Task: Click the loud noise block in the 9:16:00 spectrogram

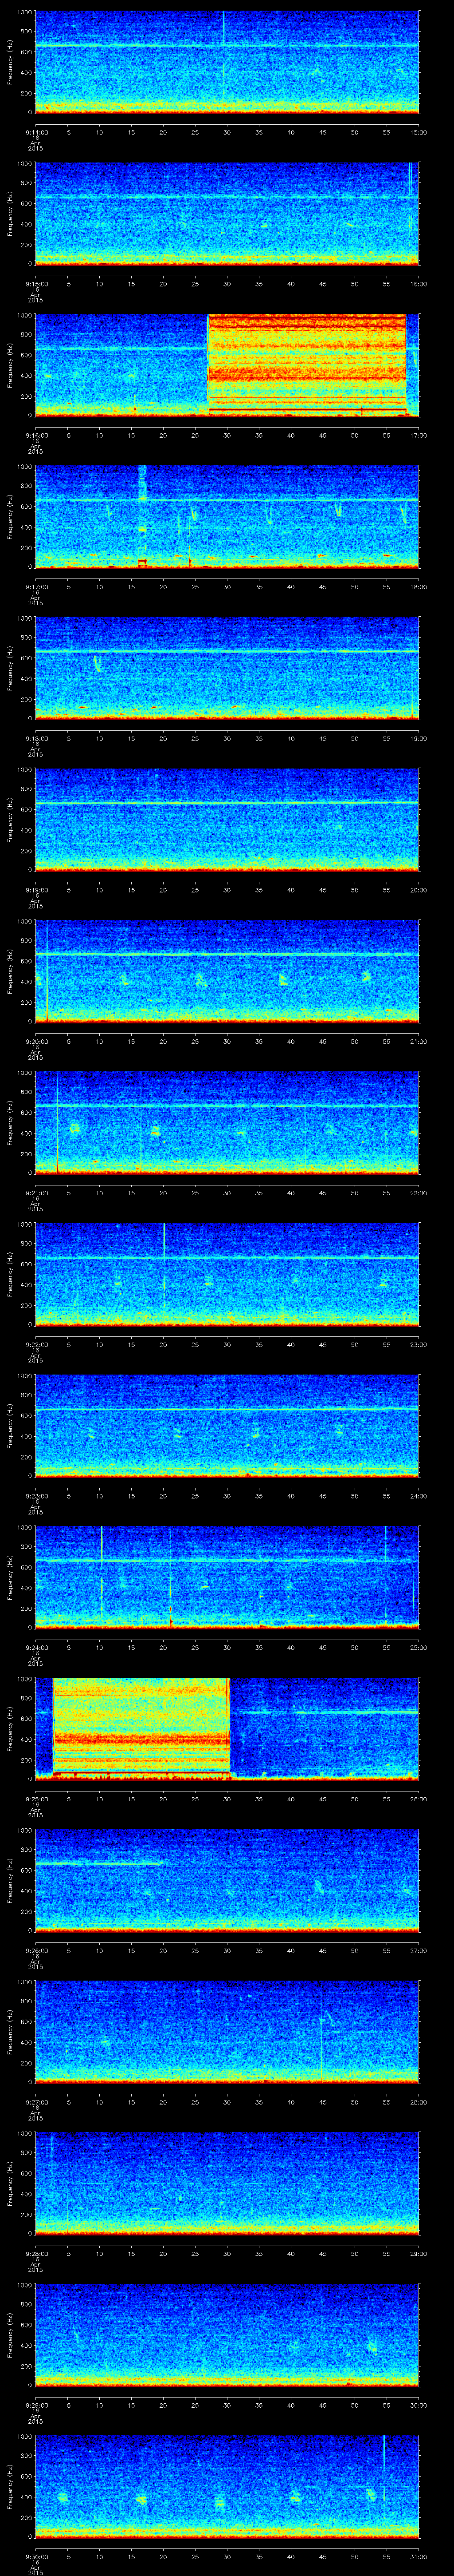Action: [306, 364]
